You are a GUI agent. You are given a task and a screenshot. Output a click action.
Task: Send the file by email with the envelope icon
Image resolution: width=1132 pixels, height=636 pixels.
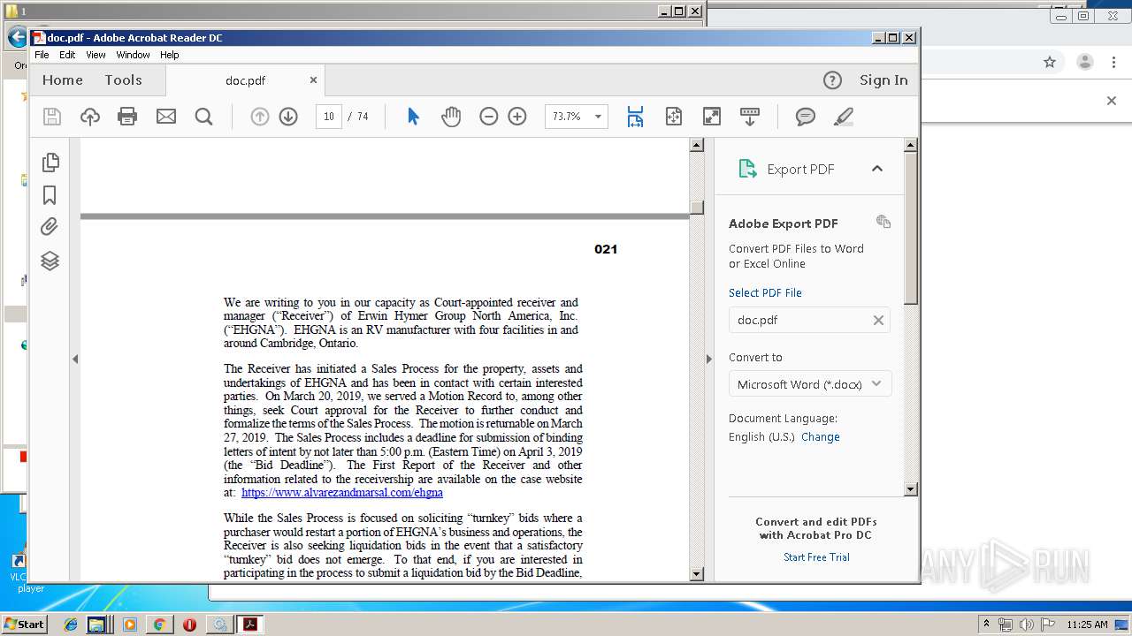166,117
